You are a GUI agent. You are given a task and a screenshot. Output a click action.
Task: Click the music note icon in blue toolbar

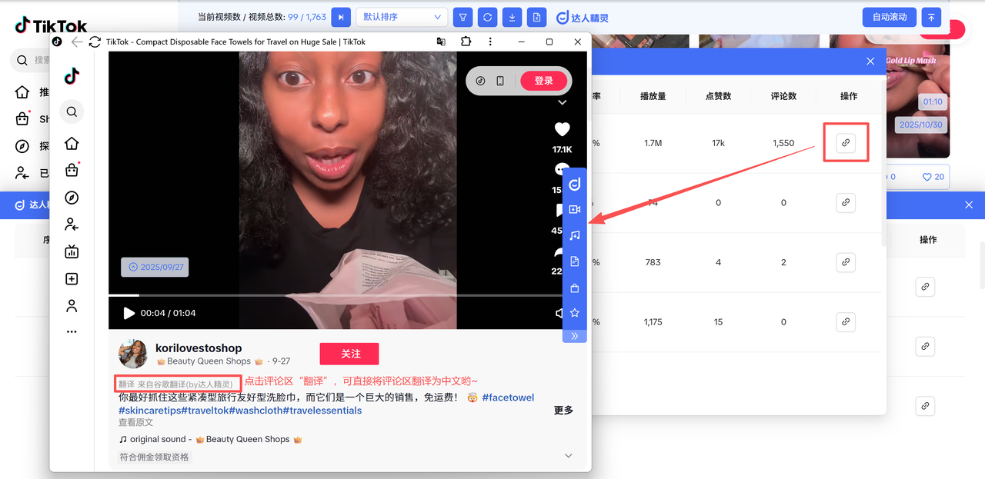(x=574, y=236)
